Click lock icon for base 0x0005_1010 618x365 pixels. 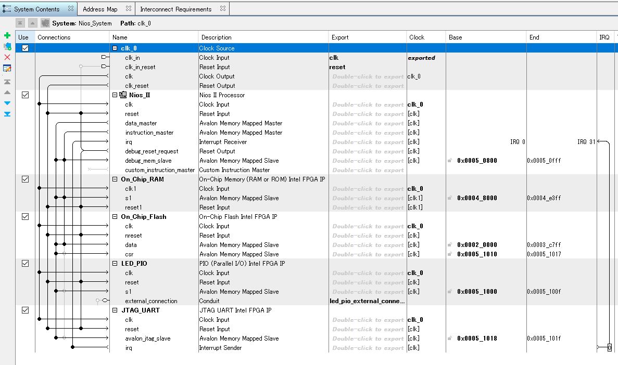click(450, 254)
